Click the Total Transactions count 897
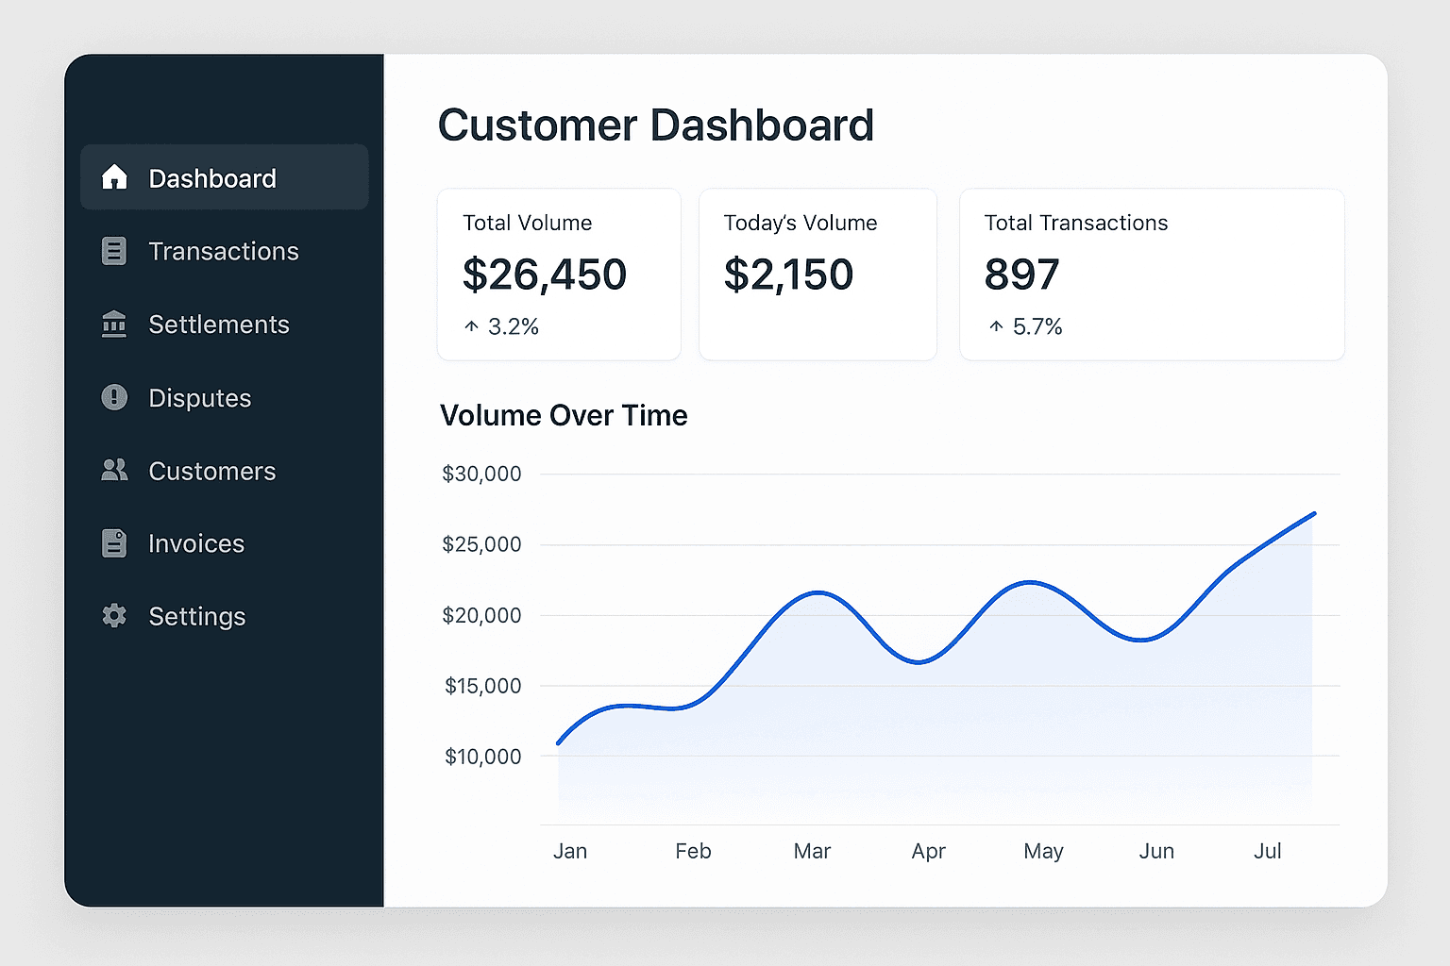Screen dimensions: 1450x966 tap(1021, 275)
